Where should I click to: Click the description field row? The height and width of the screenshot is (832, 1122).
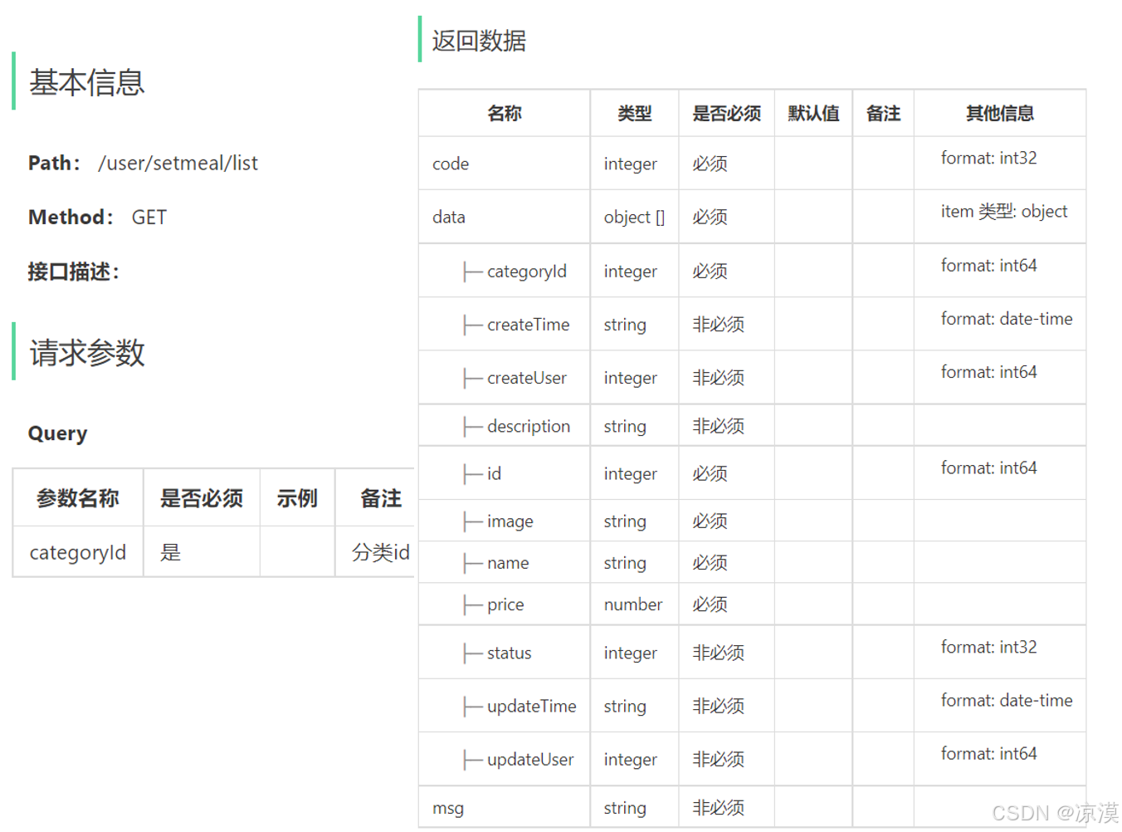pos(752,426)
